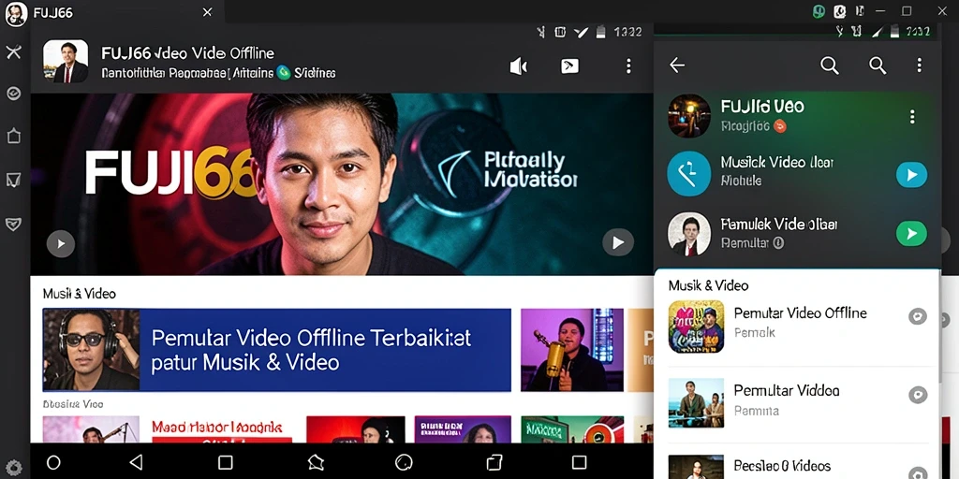The width and height of the screenshot is (959, 479).
Task: Open the cast screen icon in header
Action: tap(570, 66)
